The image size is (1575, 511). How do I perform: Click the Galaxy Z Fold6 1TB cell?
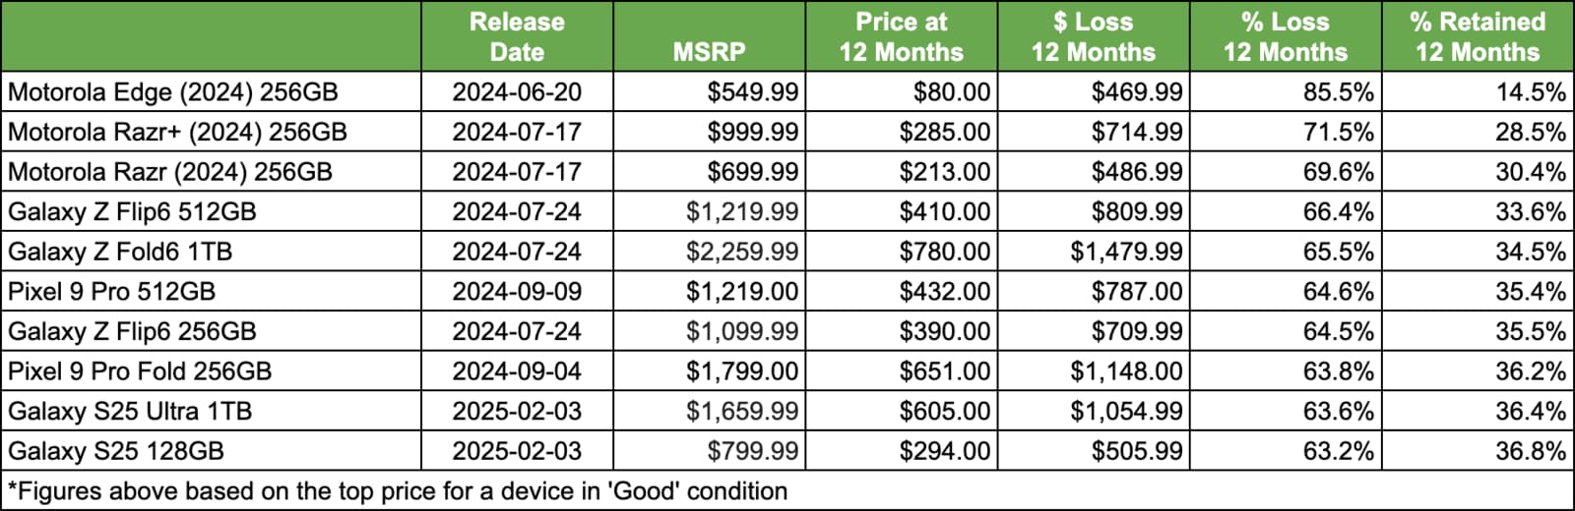[x=211, y=252]
